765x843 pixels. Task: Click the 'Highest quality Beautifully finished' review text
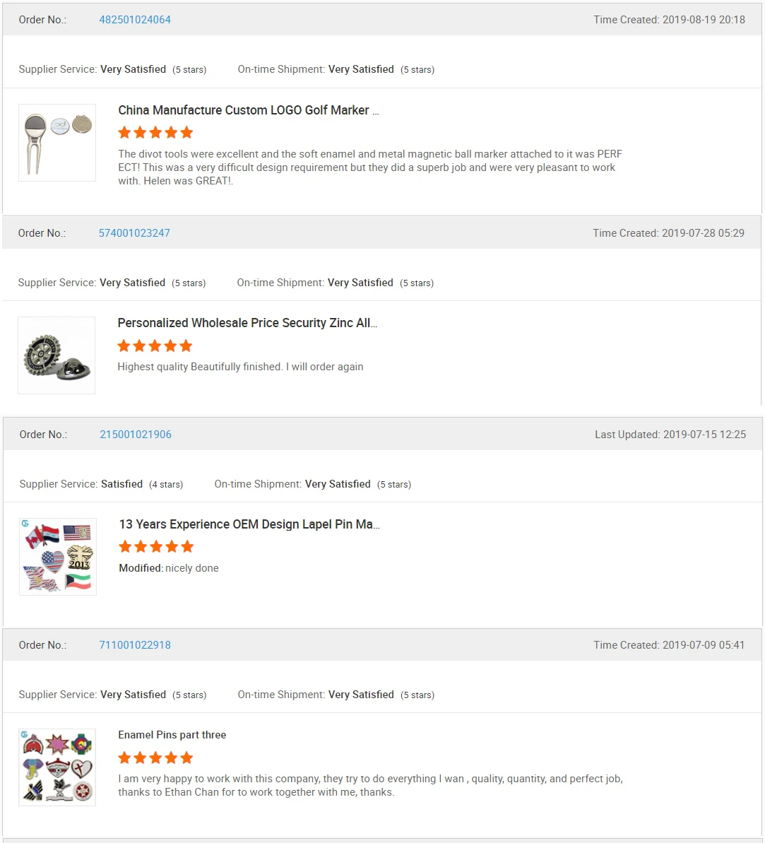(x=240, y=367)
